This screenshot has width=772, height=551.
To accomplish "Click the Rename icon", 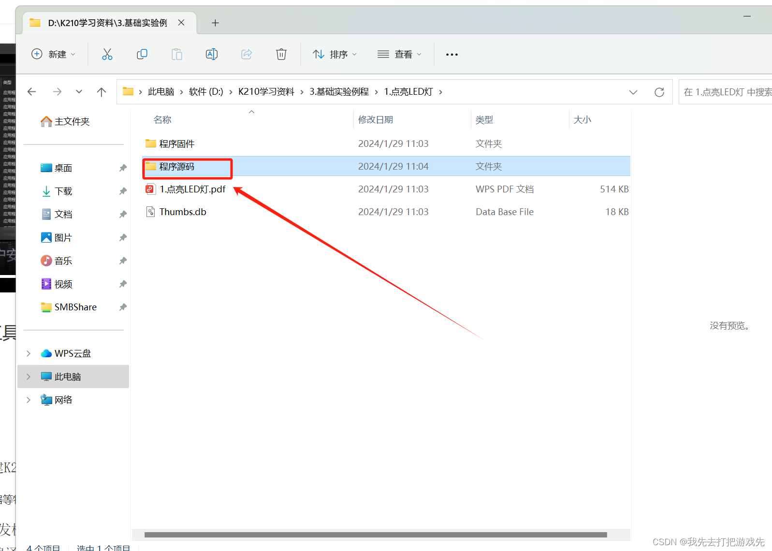I will (212, 54).
